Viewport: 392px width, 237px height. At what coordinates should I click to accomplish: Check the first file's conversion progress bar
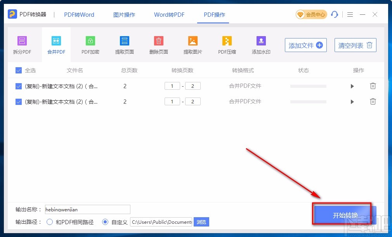308,86
